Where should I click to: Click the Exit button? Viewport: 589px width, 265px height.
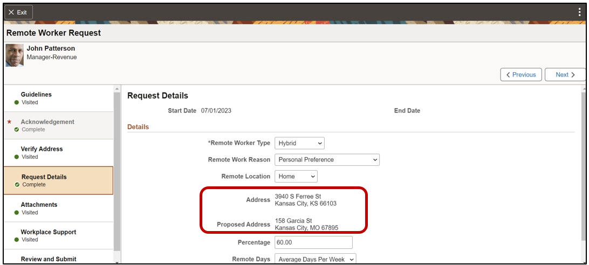point(19,12)
